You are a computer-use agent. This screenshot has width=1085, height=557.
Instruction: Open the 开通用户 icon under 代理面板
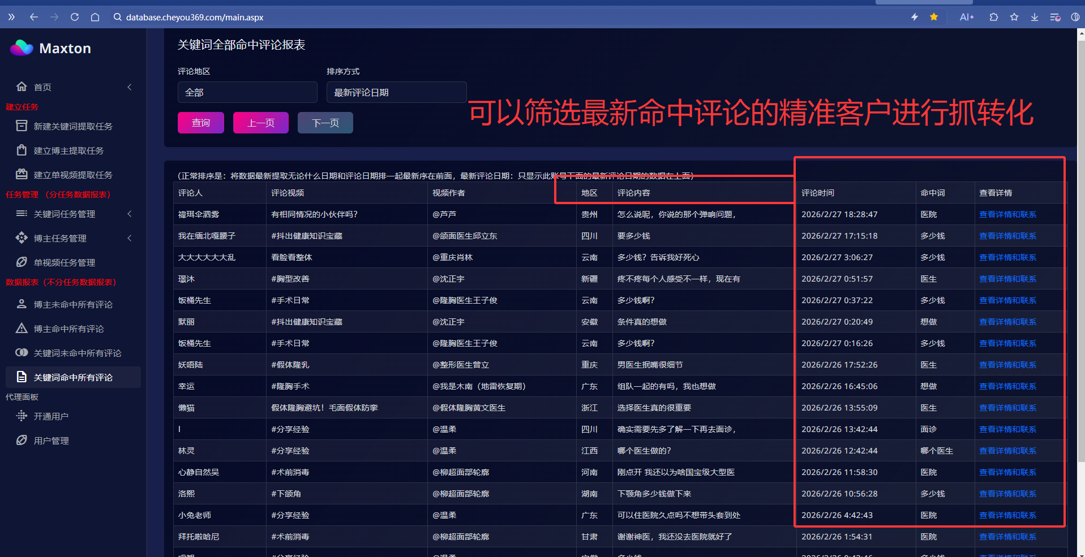22,416
